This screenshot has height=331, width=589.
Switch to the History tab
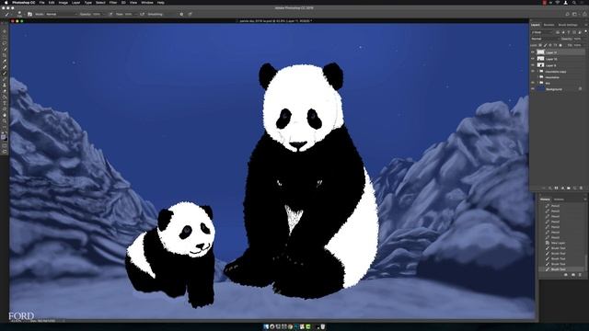545,200
